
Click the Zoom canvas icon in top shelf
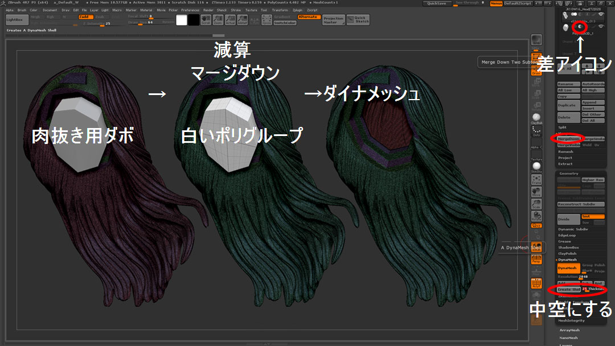(x=218, y=20)
